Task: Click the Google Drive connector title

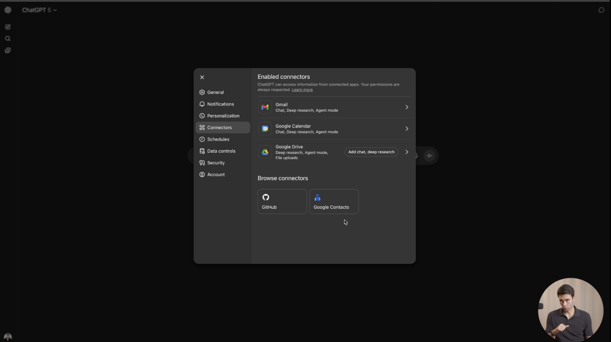Action: pyautogui.click(x=289, y=147)
